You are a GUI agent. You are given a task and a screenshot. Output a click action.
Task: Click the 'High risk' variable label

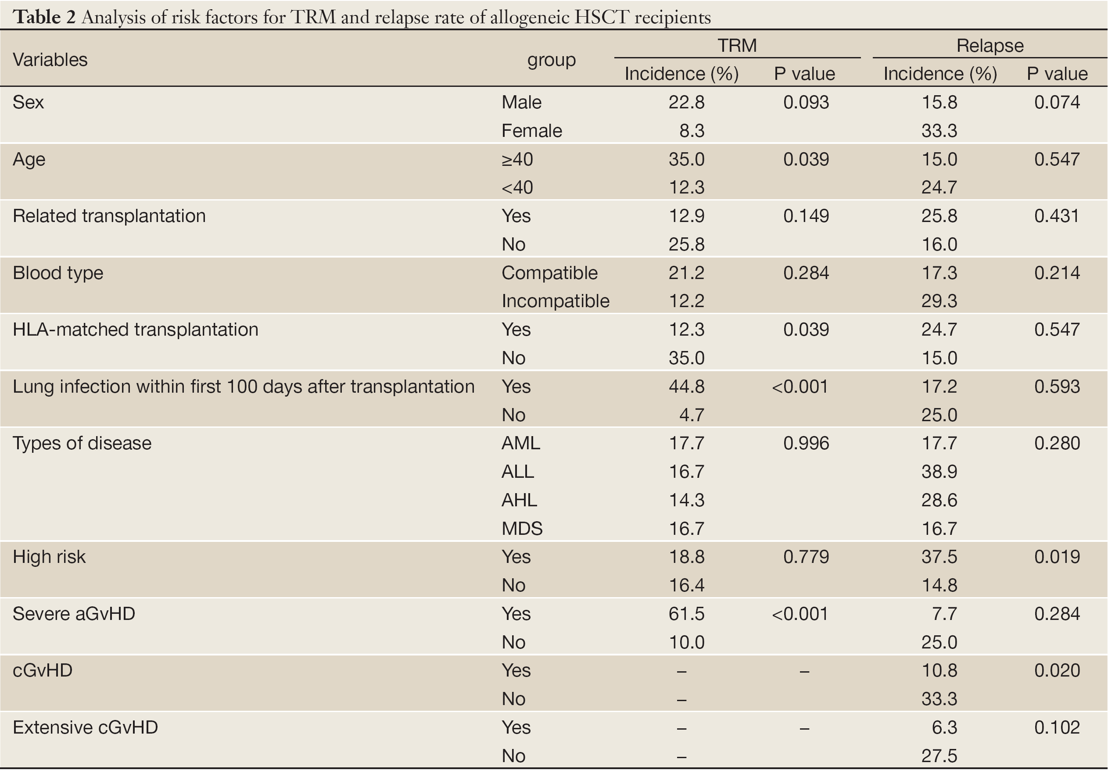coord(49,557)
